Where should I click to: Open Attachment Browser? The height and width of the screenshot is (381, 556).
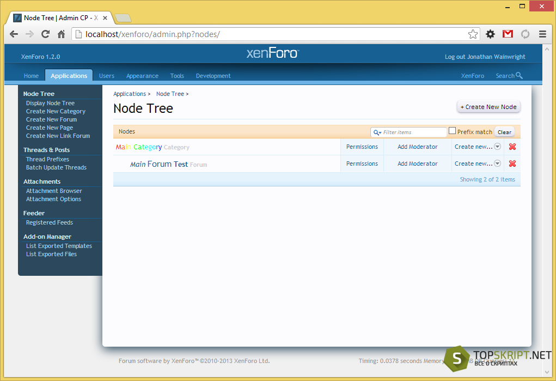(54, 191)
